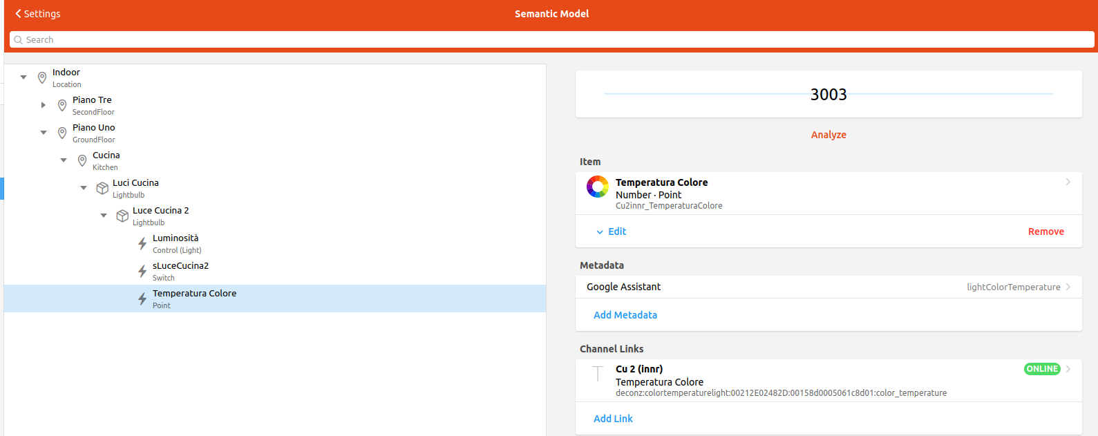
Task: Collapse the Cucina tree node
Action: point(64,160)
